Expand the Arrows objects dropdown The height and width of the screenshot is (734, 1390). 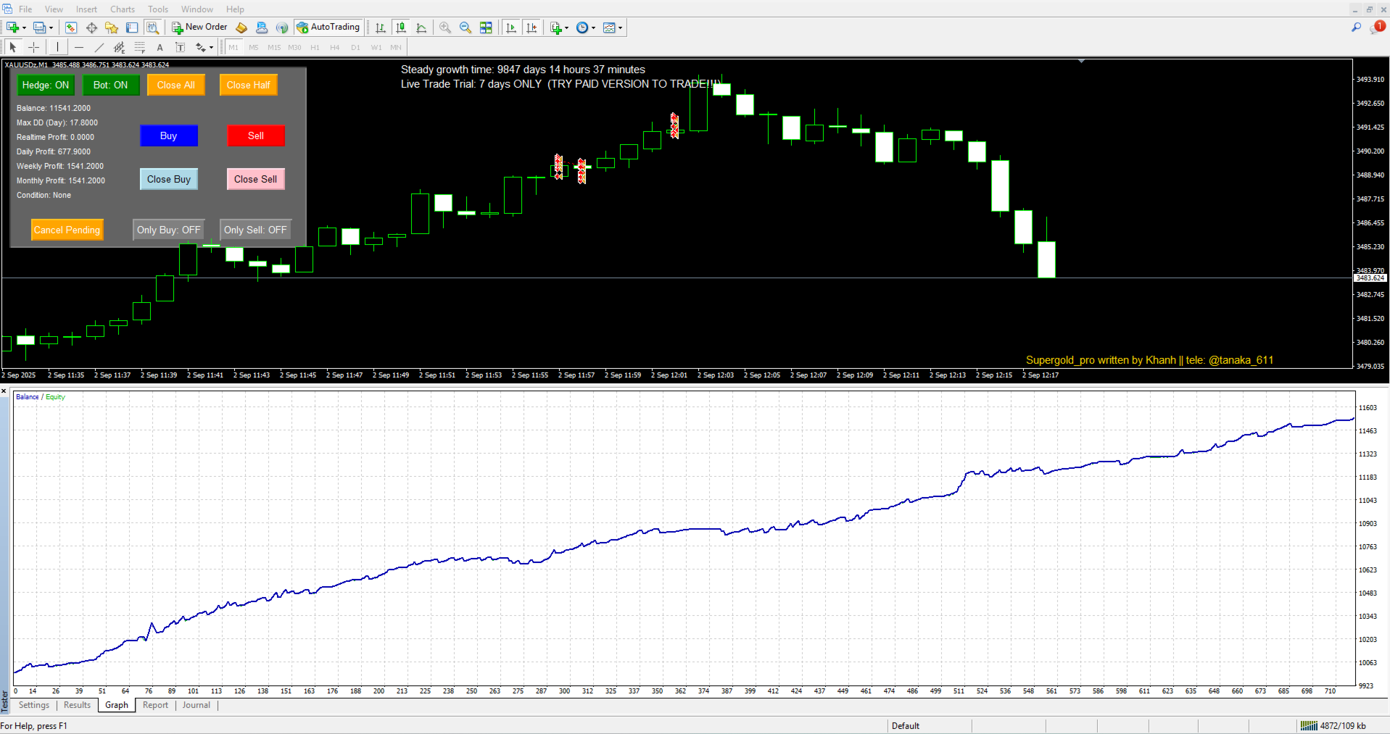pyautogui.click(x=211, y=48)
